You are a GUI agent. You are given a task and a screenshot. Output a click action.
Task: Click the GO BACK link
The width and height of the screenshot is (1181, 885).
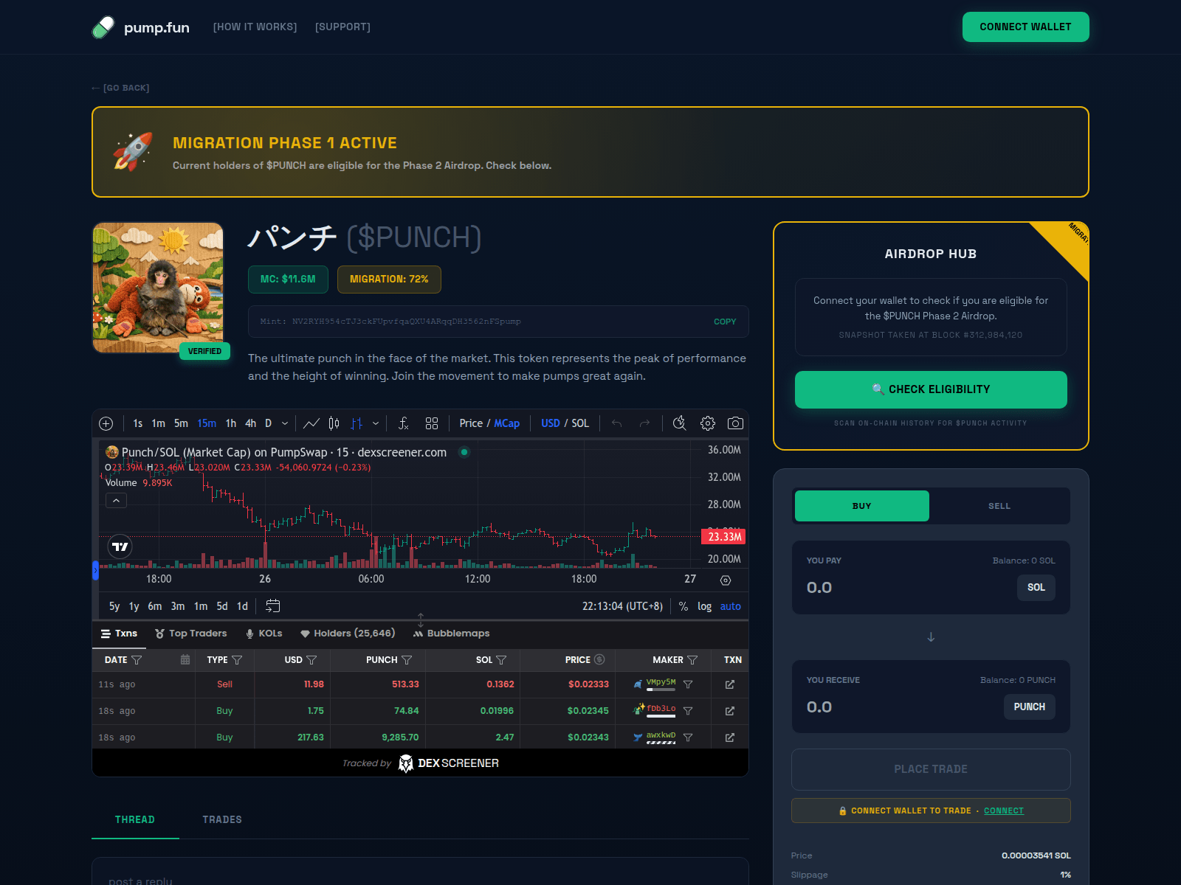(120, 88)
